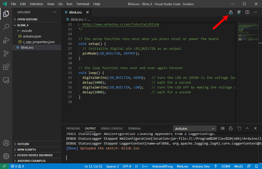Viewport: 262px width, 169px height.
Task: Open the Run and Debug sidebar
Action: 6,40
